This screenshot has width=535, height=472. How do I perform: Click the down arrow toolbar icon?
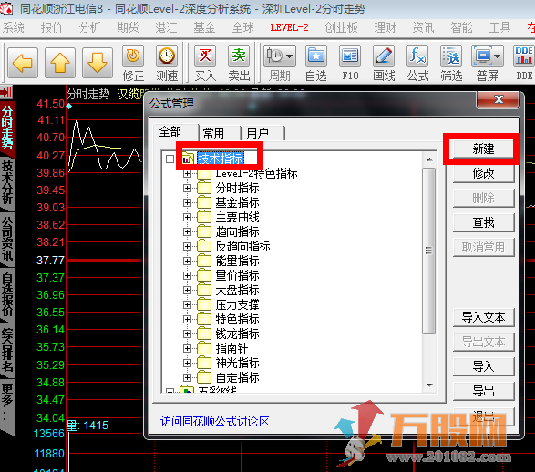(x=98, y=64)
